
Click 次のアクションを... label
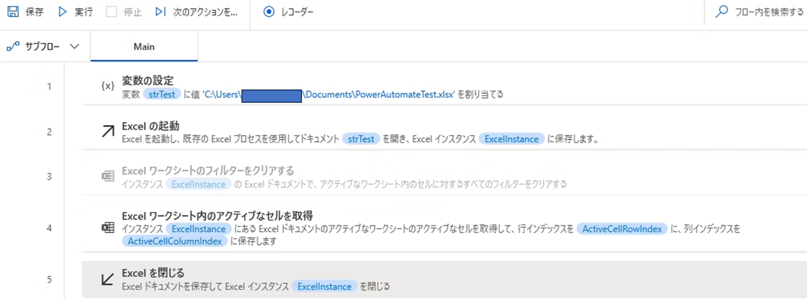point(205,12)
